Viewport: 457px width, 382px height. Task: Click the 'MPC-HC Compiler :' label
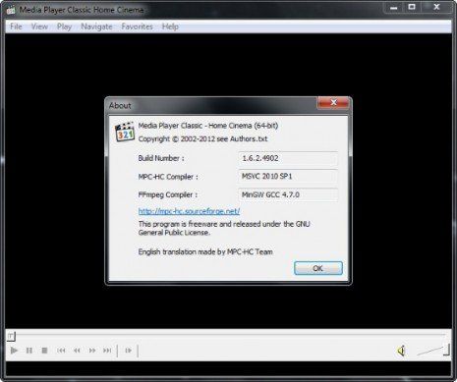click(168, 177)
